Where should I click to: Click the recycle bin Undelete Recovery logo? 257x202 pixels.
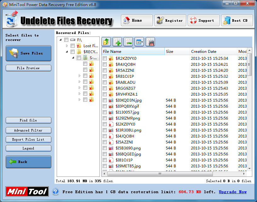coord(11,19)
